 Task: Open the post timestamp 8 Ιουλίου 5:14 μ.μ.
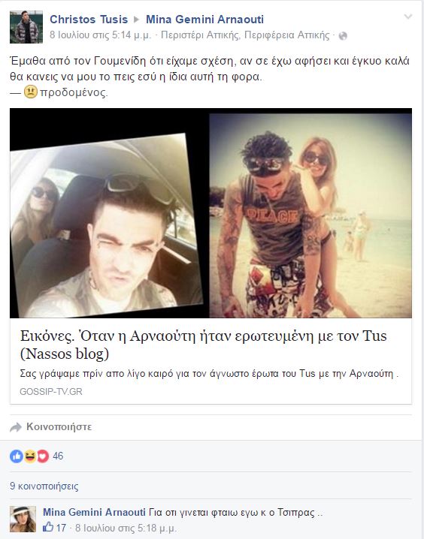point(101,35)
